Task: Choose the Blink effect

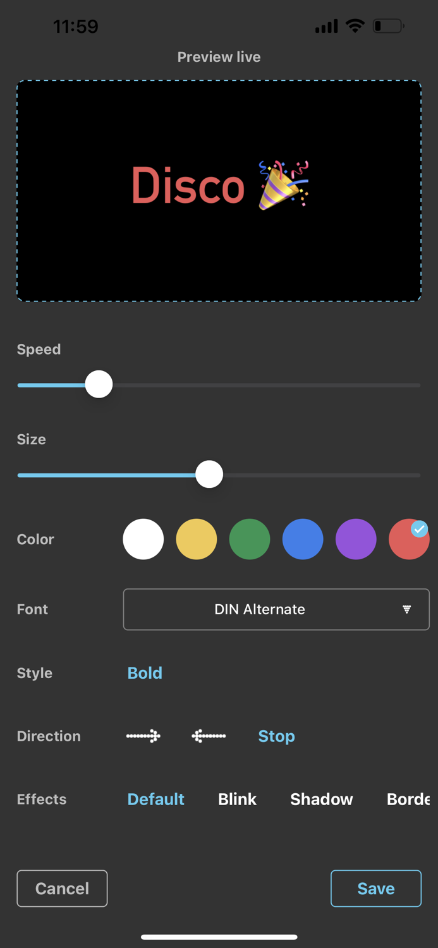Action: (237, 799)
